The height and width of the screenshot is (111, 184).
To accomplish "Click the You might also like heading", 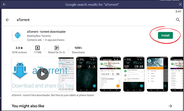I will (x=28, y=106).
